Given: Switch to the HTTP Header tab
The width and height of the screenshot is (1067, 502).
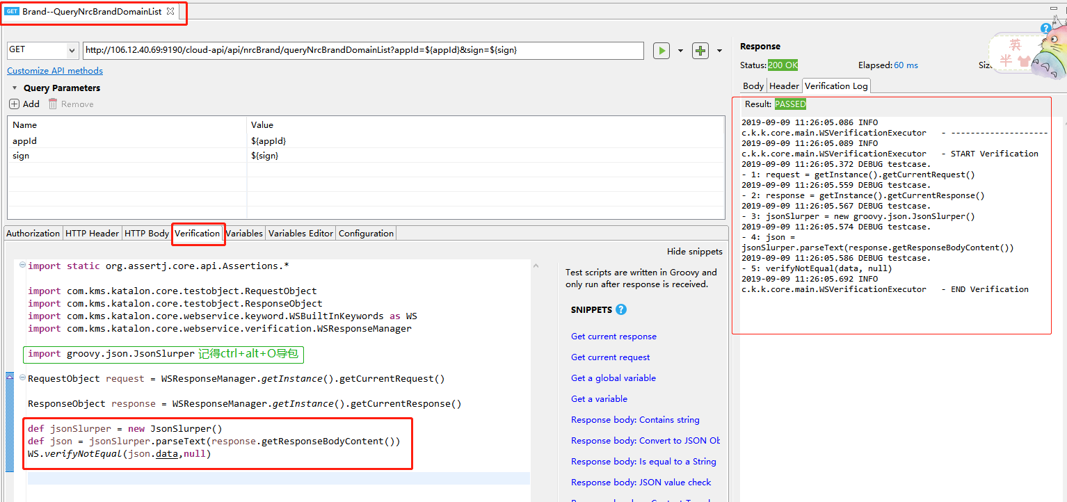Looking at the screenshot, I should 92,234.
